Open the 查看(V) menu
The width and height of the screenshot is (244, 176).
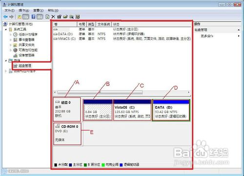[x=39, y=11]
